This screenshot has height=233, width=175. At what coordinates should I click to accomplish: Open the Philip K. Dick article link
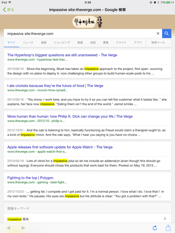pos(70,116)
